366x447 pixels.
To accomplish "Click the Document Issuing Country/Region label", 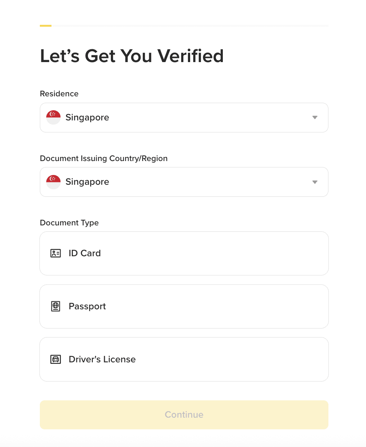I will [104, 158].
